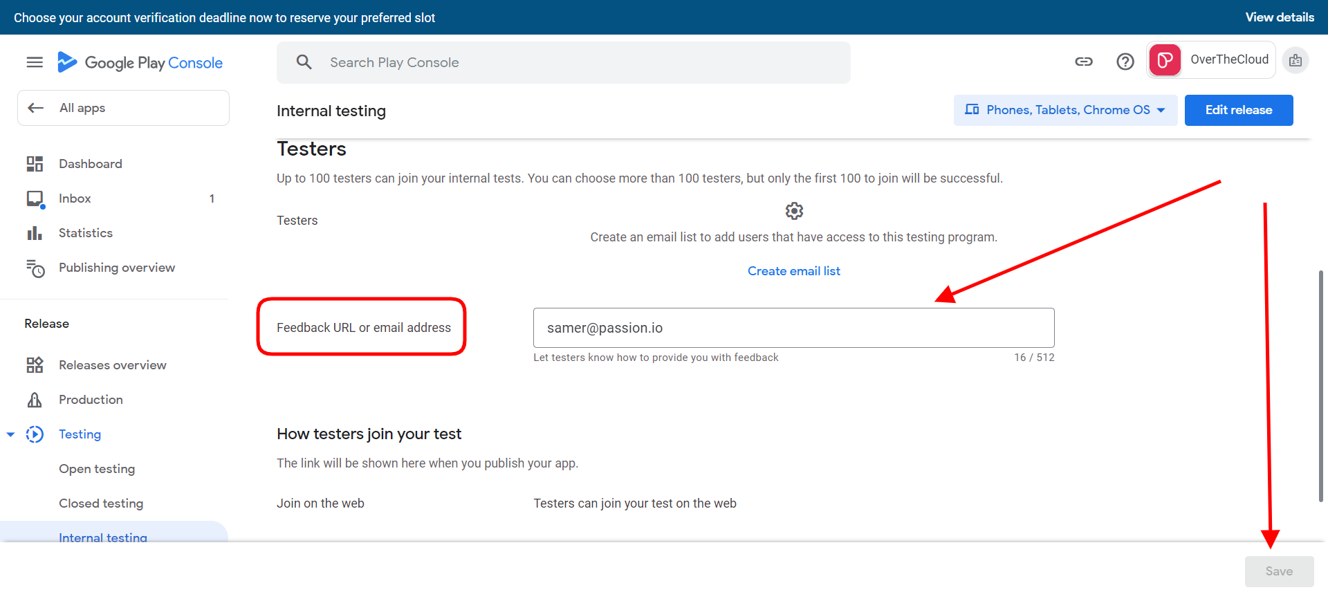Viewport: 1328px width, 601px height.
Task: Open Dashboard from the sidebar
Action: pyautogui.click(x=90, y=164)
